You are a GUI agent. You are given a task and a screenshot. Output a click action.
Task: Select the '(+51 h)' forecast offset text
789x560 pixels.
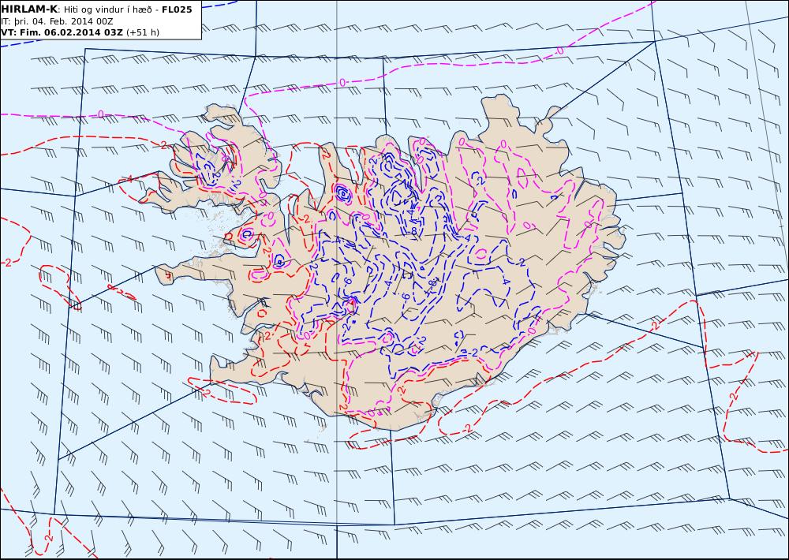tap(142, 32)
